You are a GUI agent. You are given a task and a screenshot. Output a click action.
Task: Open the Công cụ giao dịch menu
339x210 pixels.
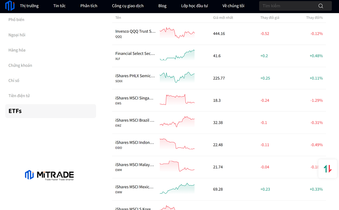tap(128, 6)
